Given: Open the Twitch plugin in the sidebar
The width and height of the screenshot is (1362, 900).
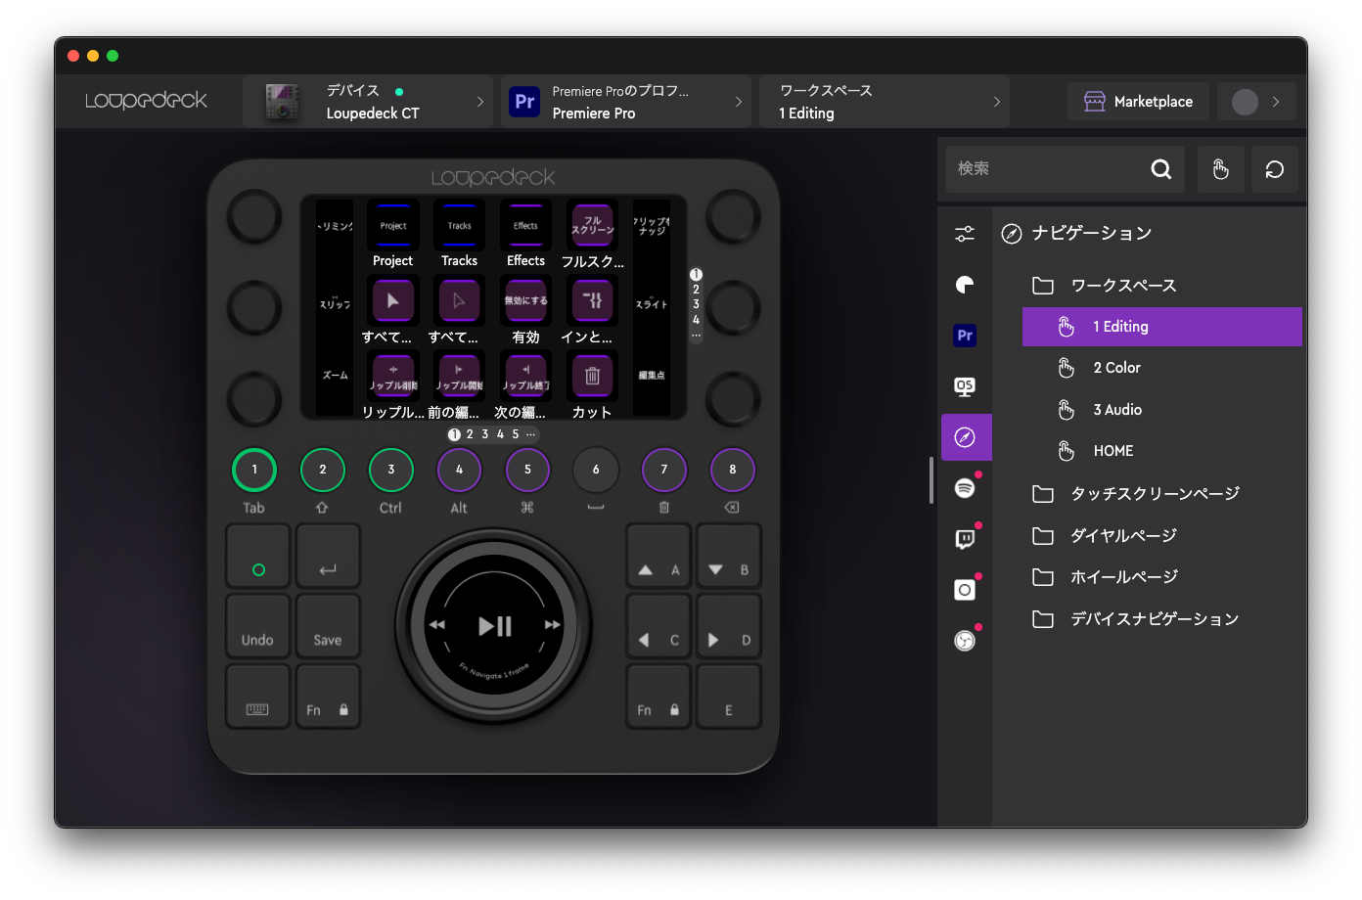Looking at the screenshot, I should pos(965,539).
